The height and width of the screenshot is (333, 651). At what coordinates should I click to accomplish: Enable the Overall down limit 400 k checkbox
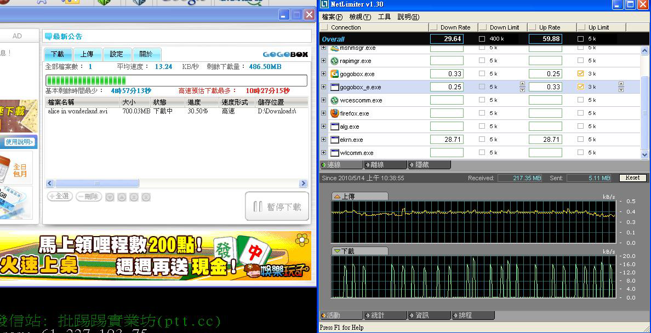pyautogui.click(x=482, y=39)
